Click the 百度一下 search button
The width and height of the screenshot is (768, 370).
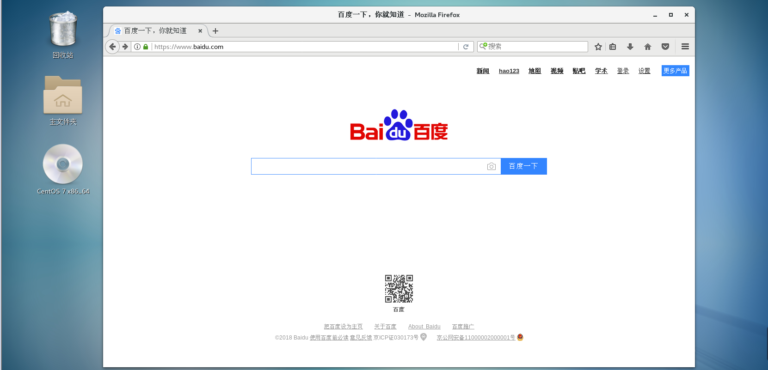524,166
